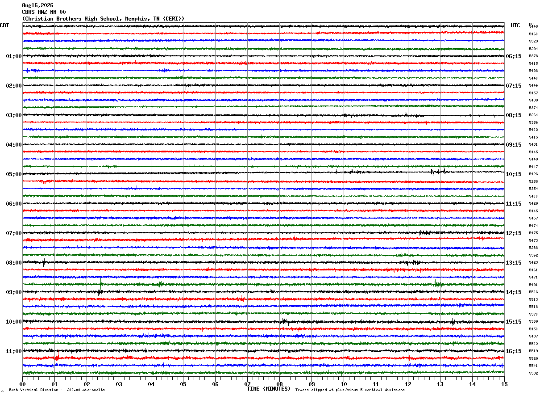Click minute tick '11' on the time axis

376,384
